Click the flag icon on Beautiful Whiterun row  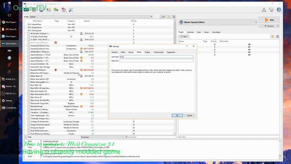pos(55,70)
